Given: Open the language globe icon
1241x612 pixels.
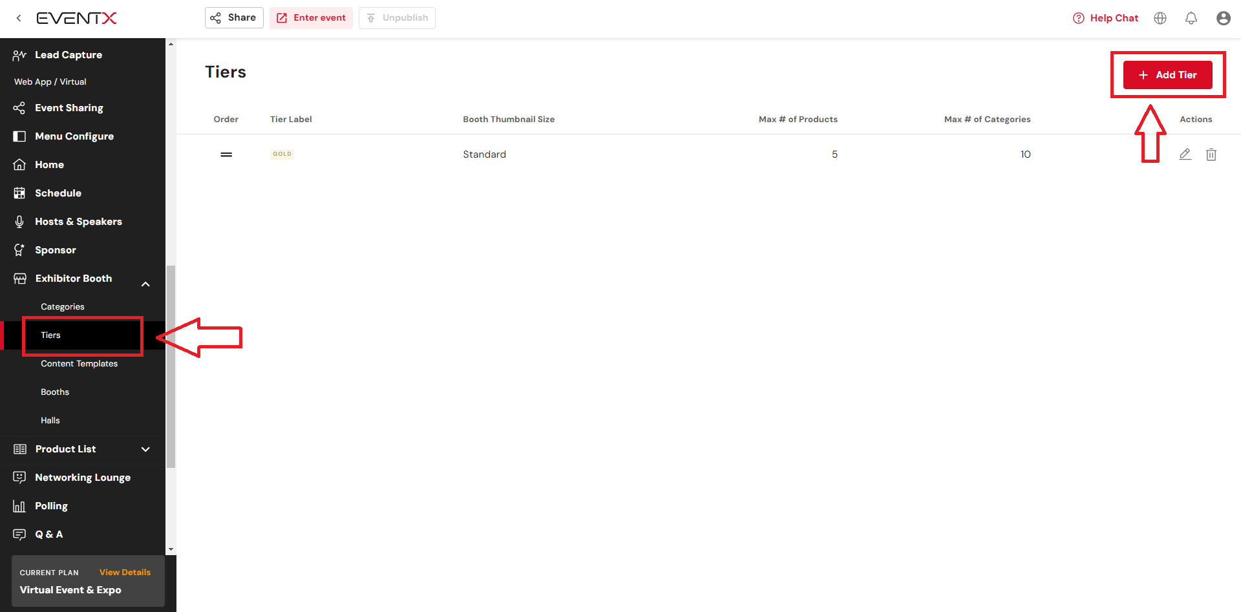Looking at the screenshot, I should [1160, 18].
